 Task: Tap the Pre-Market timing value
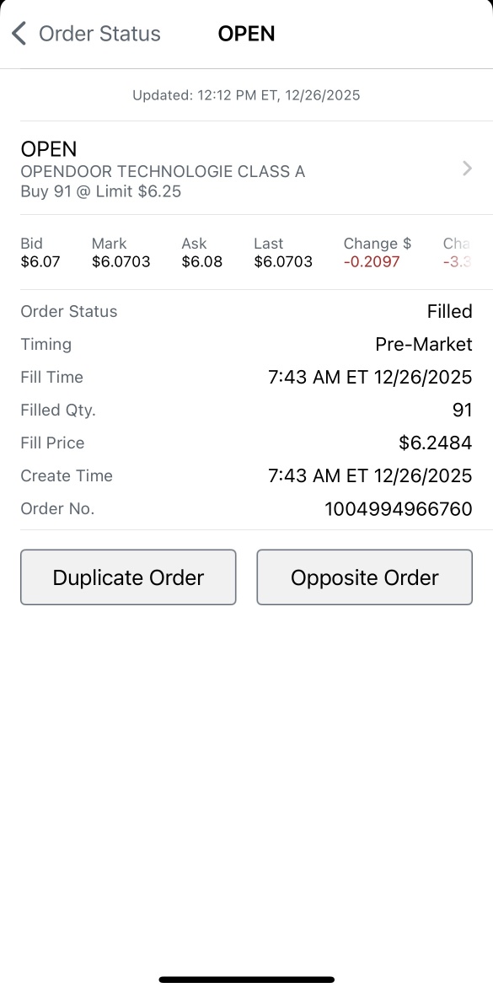coord(423,344)
